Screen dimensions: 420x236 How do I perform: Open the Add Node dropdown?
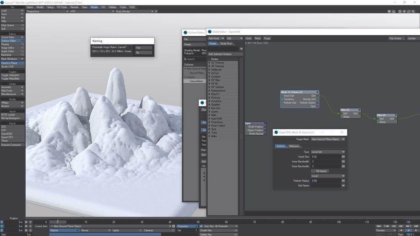click(x=216, y=38)
